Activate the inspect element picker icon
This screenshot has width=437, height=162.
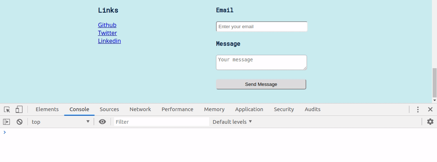(x=7, y=109)
